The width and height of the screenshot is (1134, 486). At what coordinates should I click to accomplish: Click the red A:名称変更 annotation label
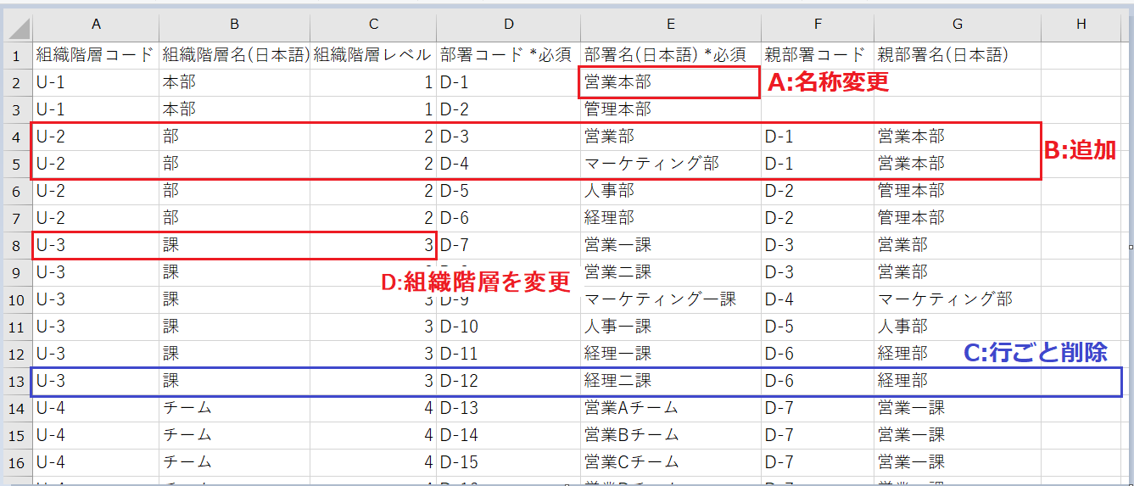click(x=828, y=83)
